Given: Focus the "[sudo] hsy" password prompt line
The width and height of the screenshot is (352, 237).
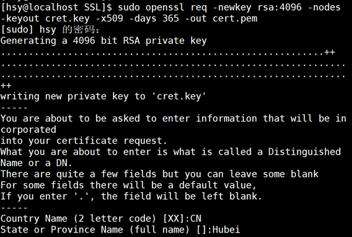Looking at the screenshot, I should (x=50, y=30).
